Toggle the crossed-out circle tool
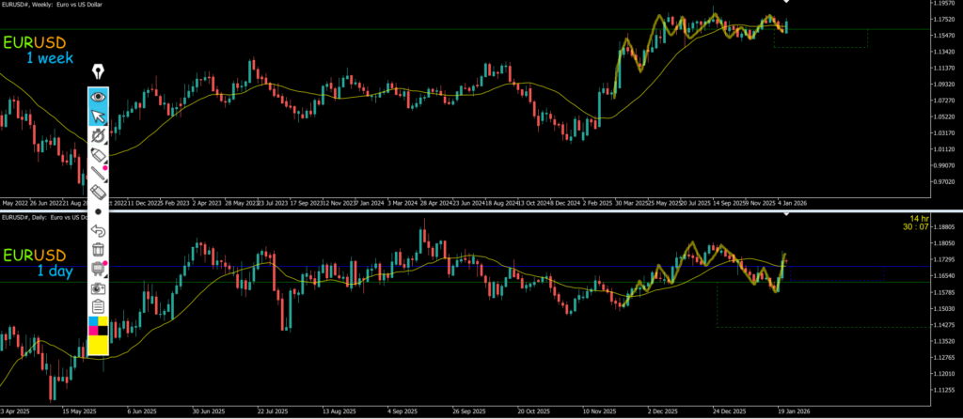 point(98,136)
